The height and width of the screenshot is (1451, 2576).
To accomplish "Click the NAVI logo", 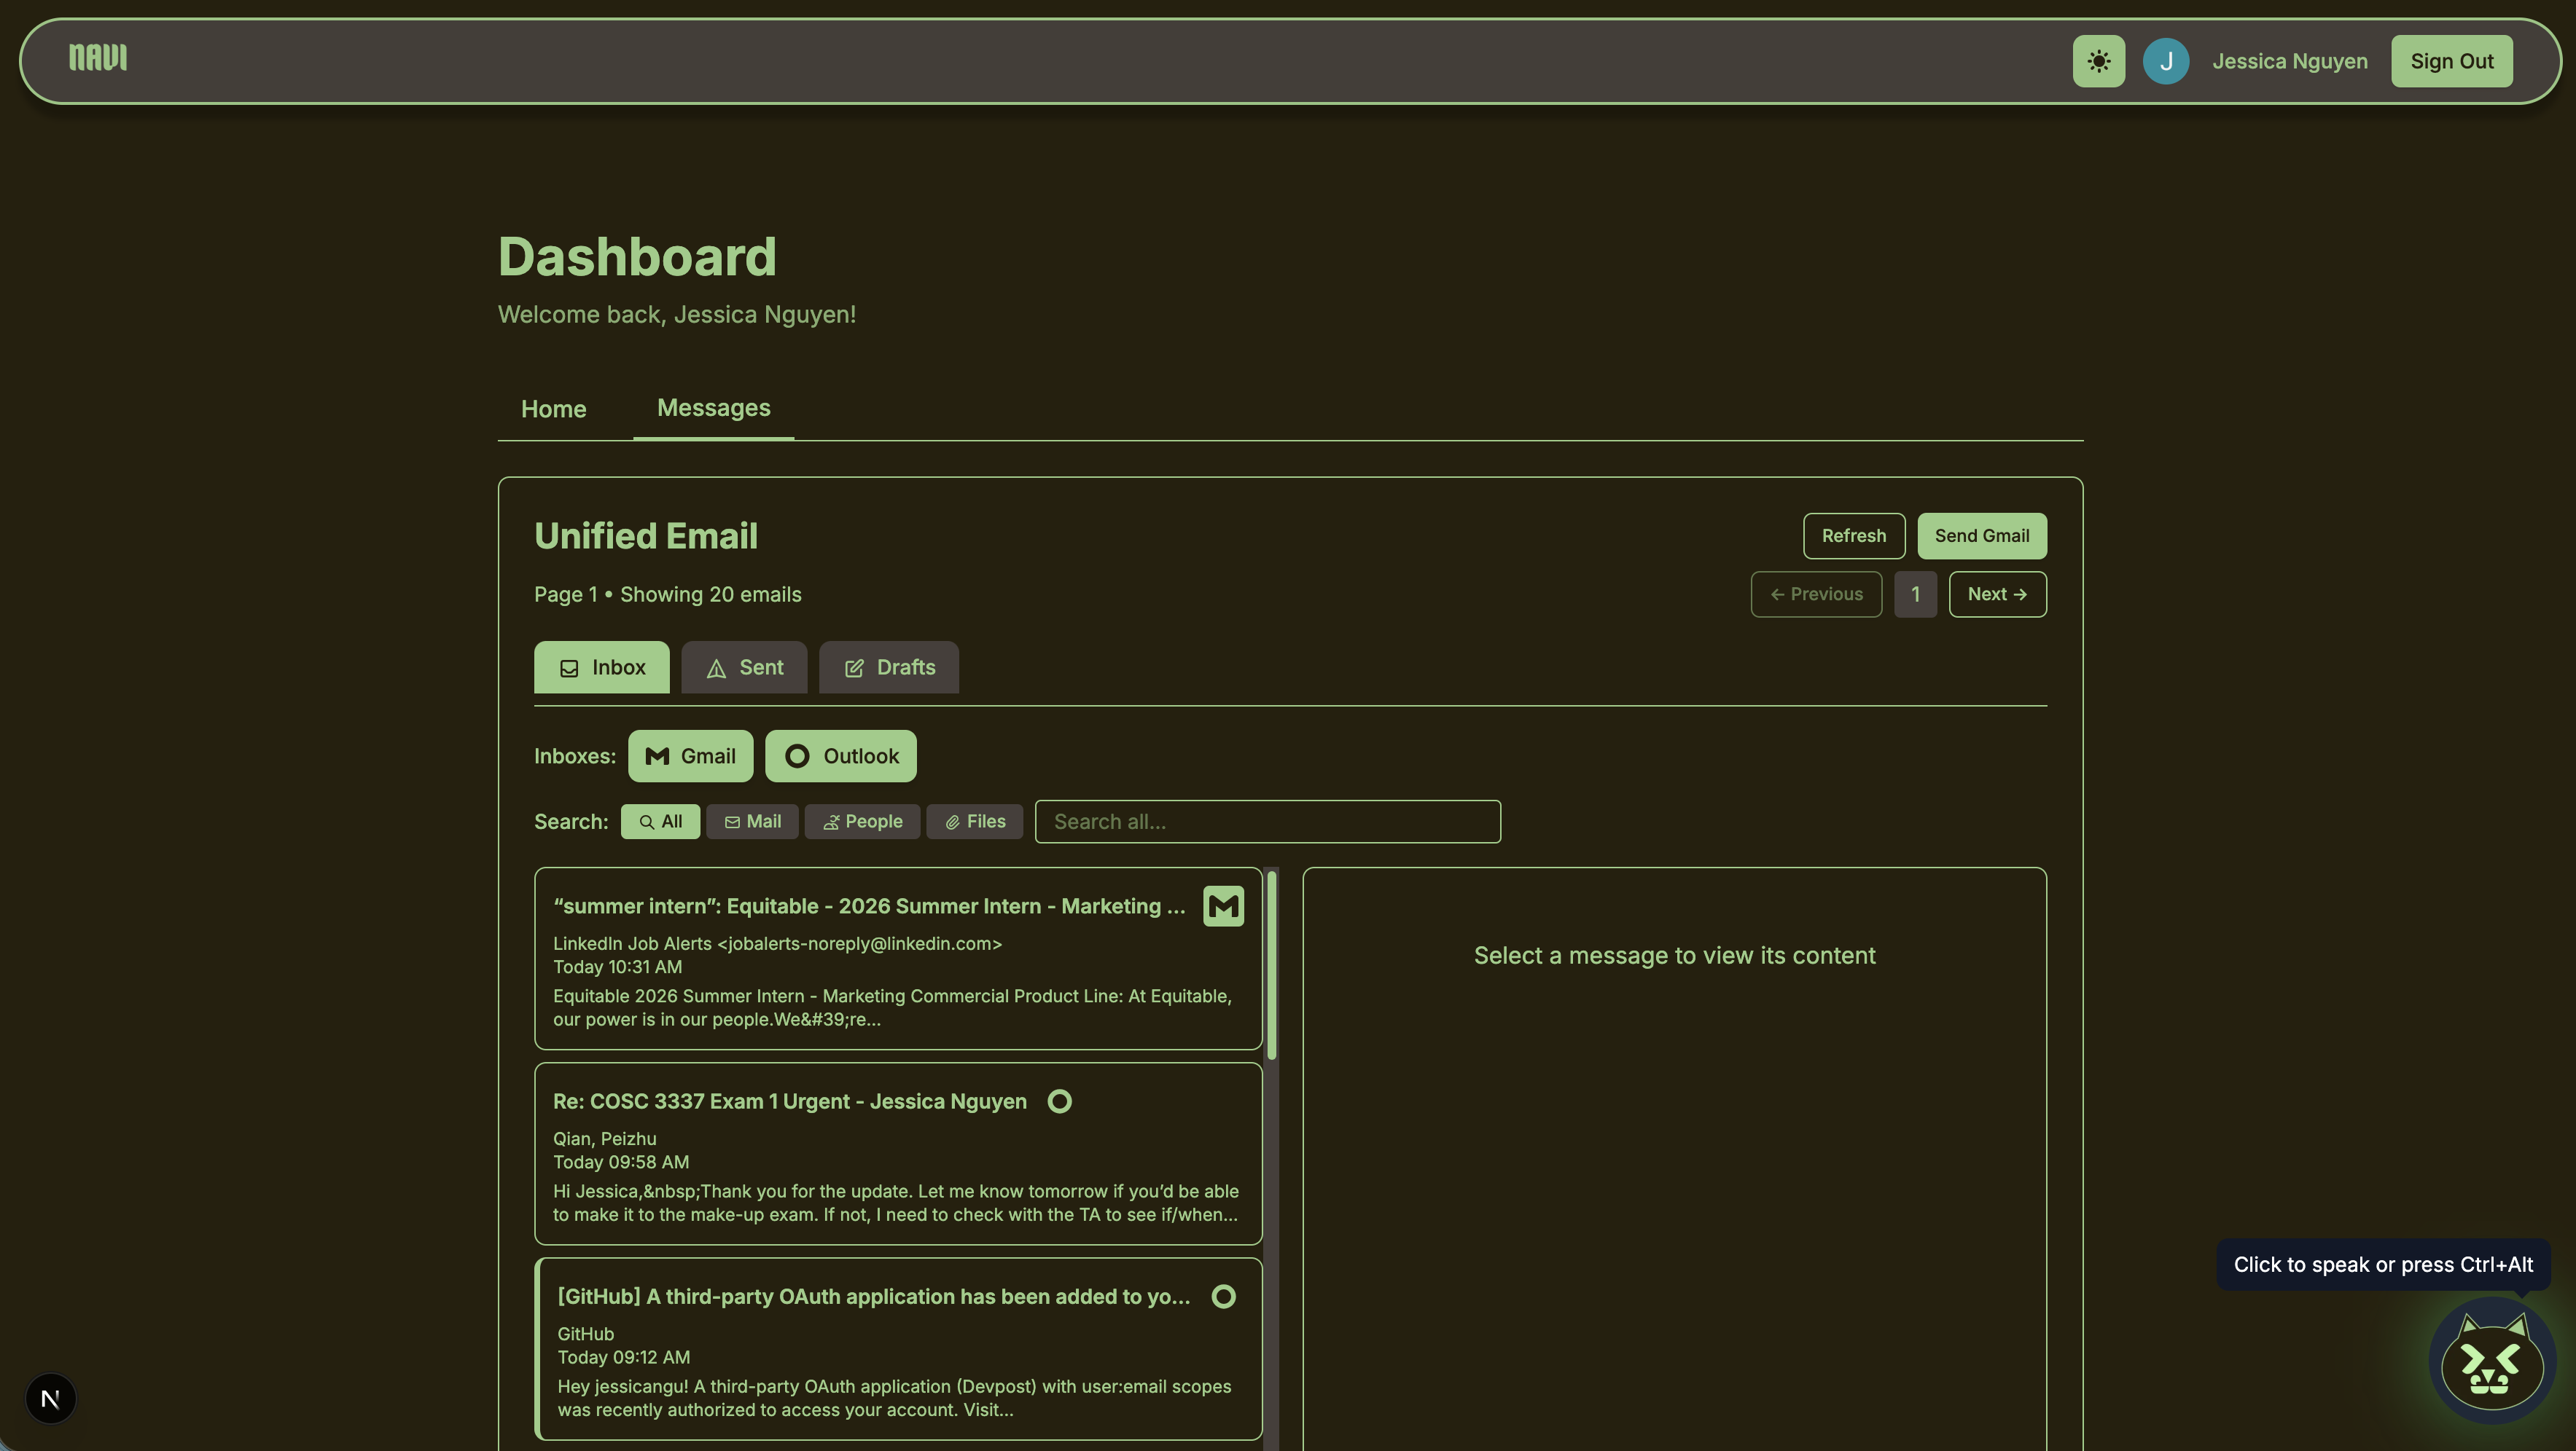I will click(98, 58).
